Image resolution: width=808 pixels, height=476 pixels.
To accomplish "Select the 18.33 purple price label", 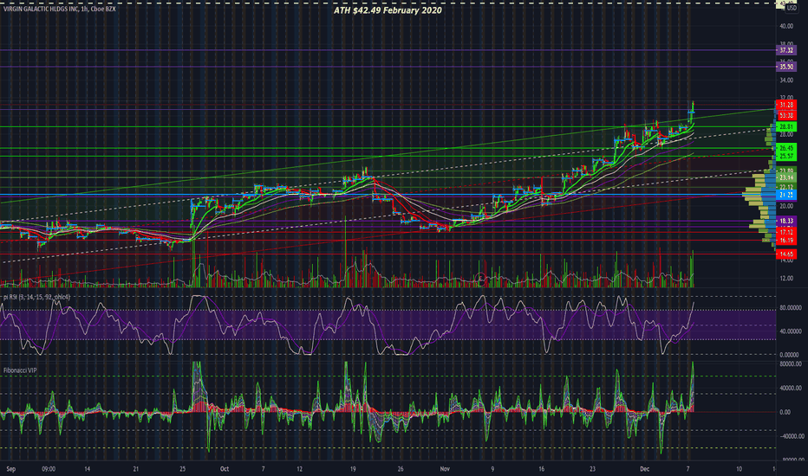I will pyautogui.click(x=786, y=221).
